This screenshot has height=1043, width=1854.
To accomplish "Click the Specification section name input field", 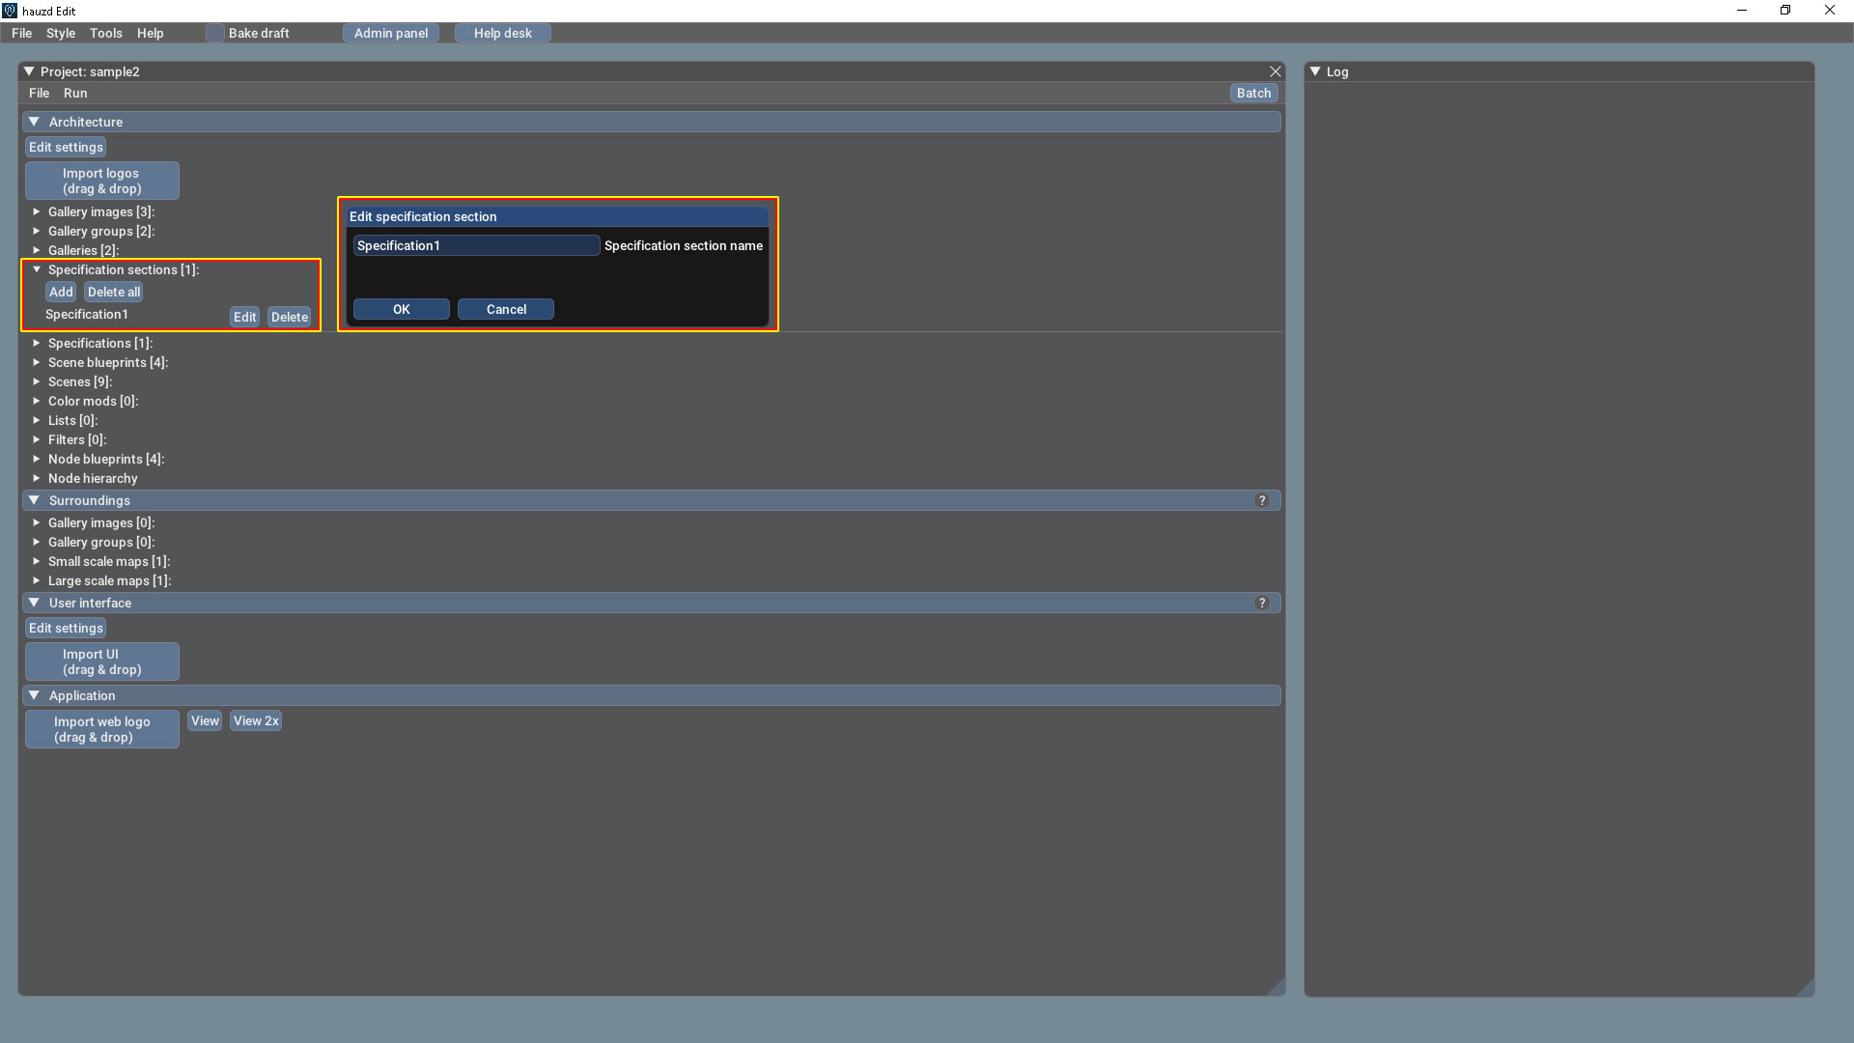I will [475, 245].
